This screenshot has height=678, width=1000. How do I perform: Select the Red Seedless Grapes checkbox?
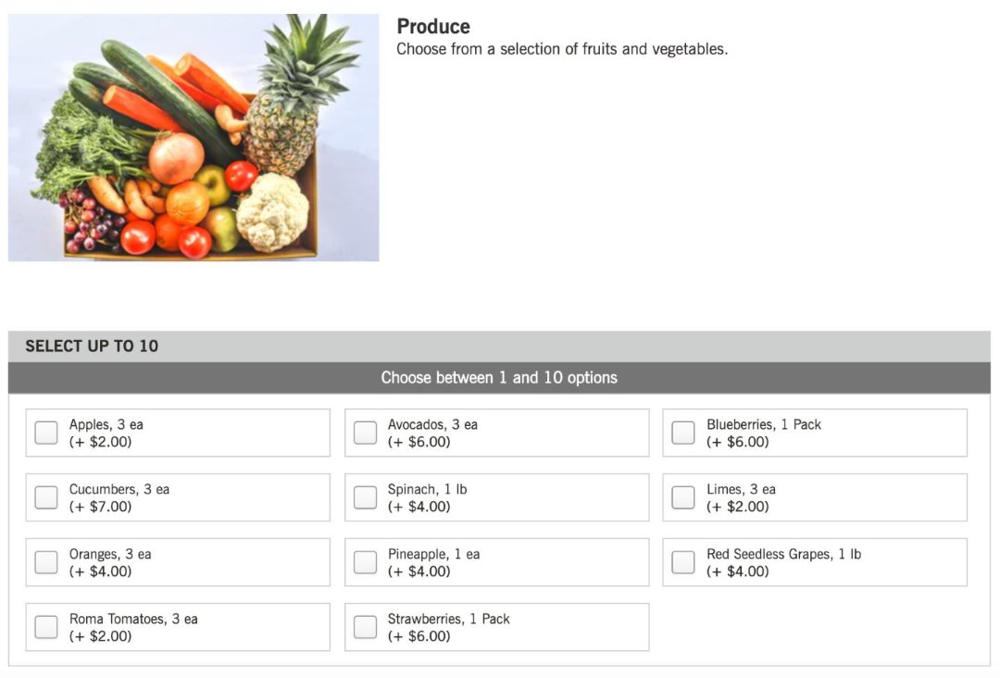point(683,562)
